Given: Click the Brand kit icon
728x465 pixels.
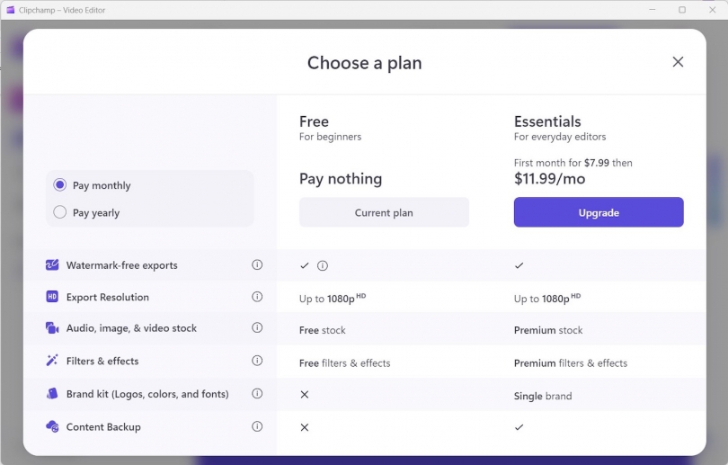Looking at the screenshot, I should (52, 394).
